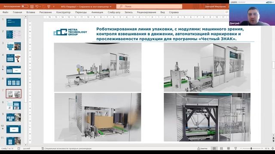This screenshot has height=154, width=275.
Task: Click vertical scrollbar down arrow in editor
Action: coord(273,135)
